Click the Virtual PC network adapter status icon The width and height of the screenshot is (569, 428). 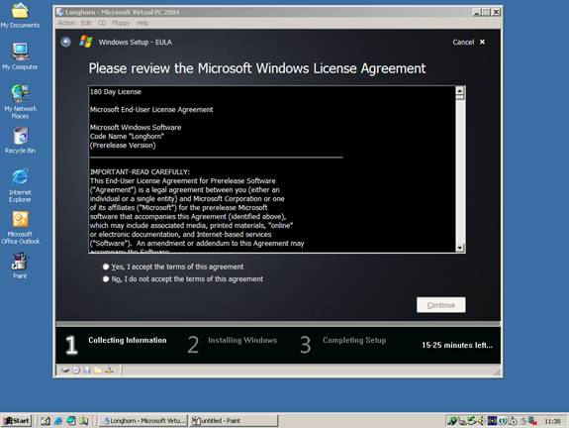point(109,371)
